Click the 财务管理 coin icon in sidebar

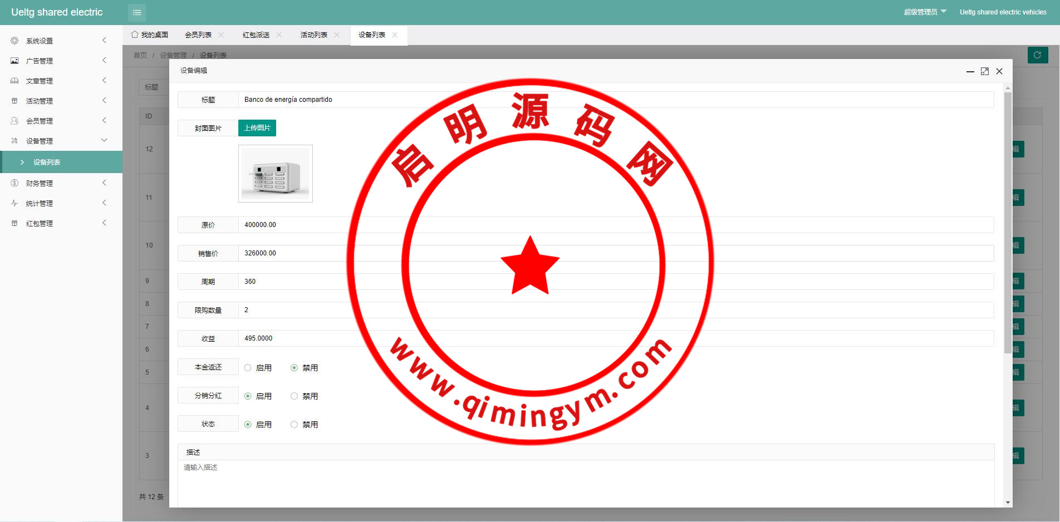(14, 183)
